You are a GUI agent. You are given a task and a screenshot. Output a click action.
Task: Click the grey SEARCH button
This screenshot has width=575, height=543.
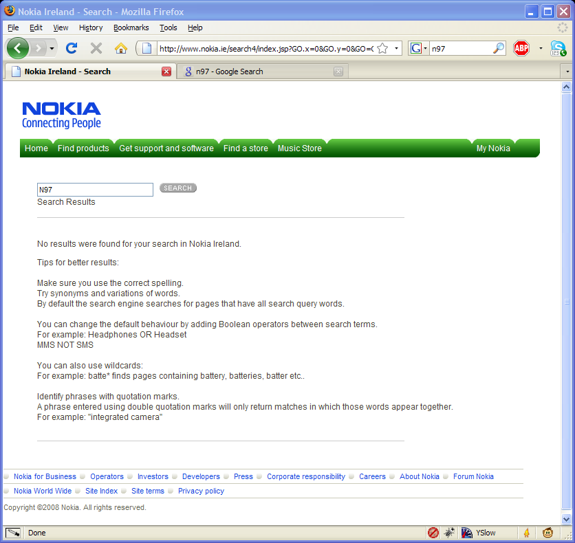(x=178, y=188)
